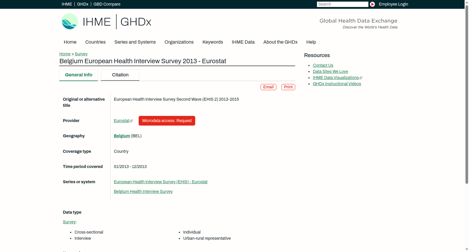
Task: Click the '01/2013 - 12/2013' time period value
Action: [x=130, y=167]
